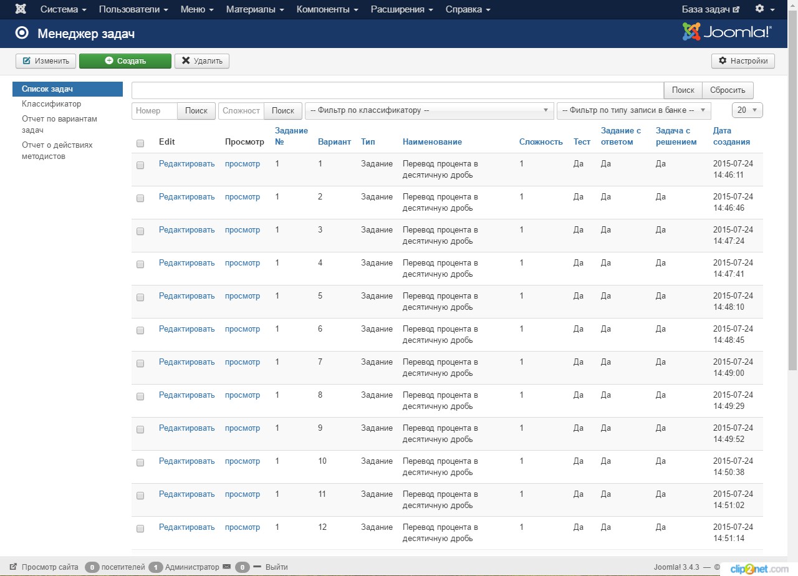
Task: Open the 20 items-per-page dropdown
Action: (747, 110)
